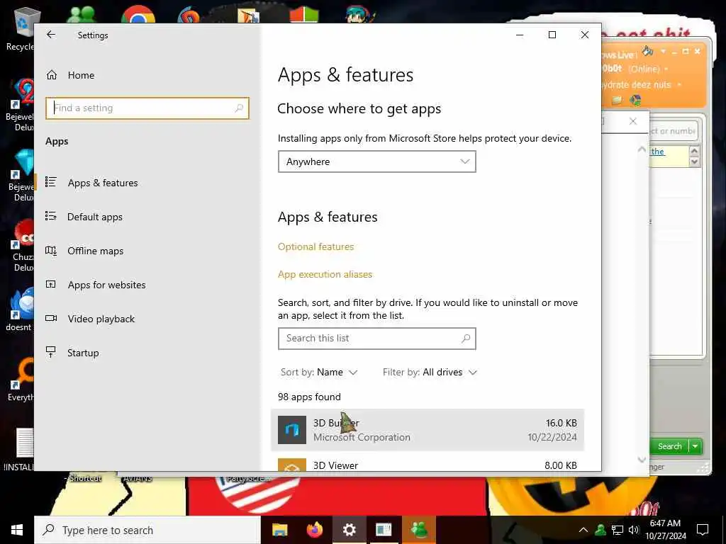This screenshot has width=726, height=544.
Task: Click up arrow of Messenger banner scrollbar
Action: point(694,152)
